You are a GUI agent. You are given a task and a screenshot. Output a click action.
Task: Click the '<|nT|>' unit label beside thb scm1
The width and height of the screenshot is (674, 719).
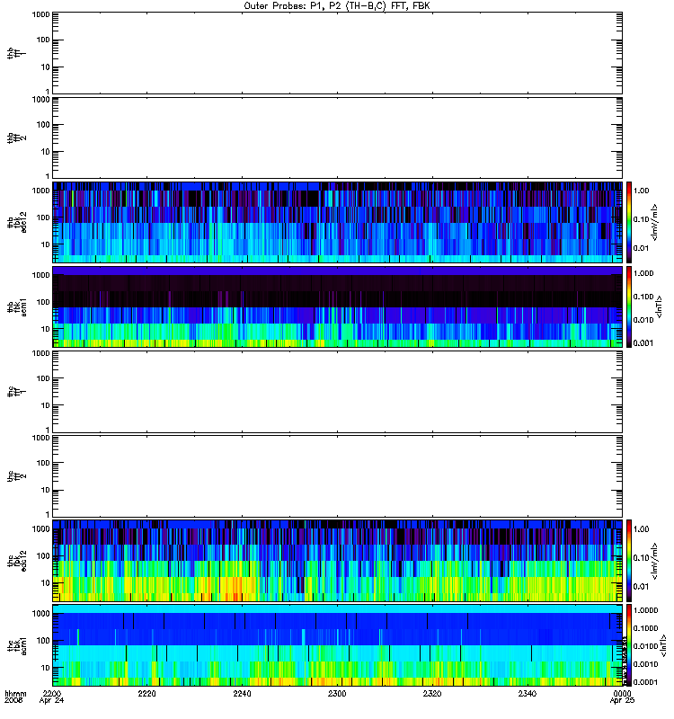coord(660,306)
